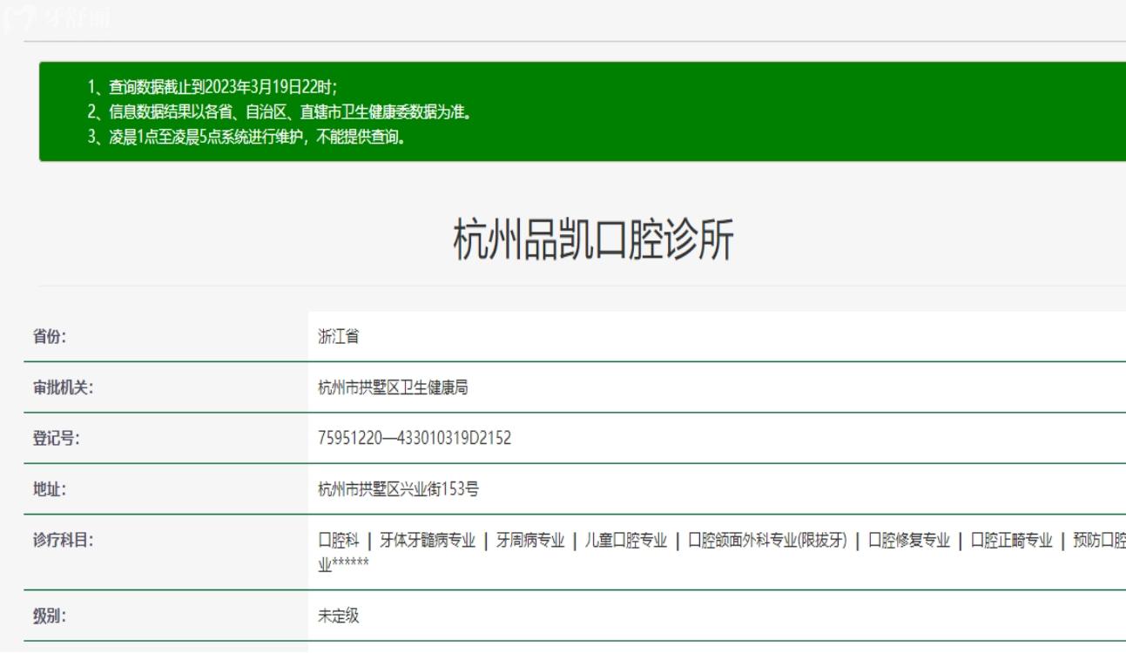This screenshot has height=653, width=1126.
Task: Click the 登记号 row label
Action: point(56,438)
